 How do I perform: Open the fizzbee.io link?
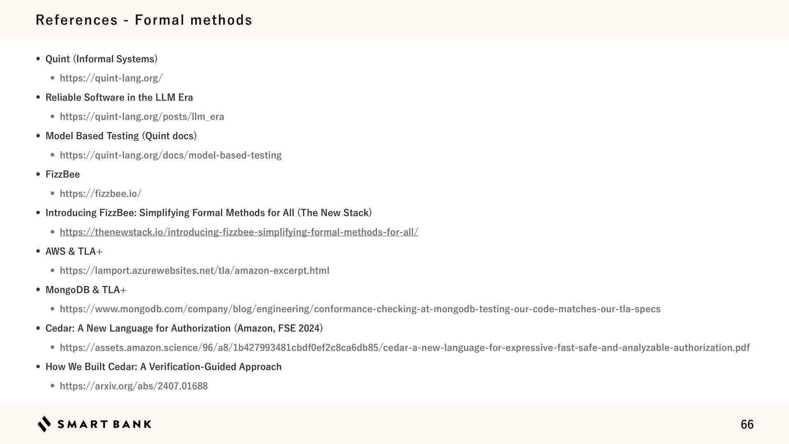point(101,194)
